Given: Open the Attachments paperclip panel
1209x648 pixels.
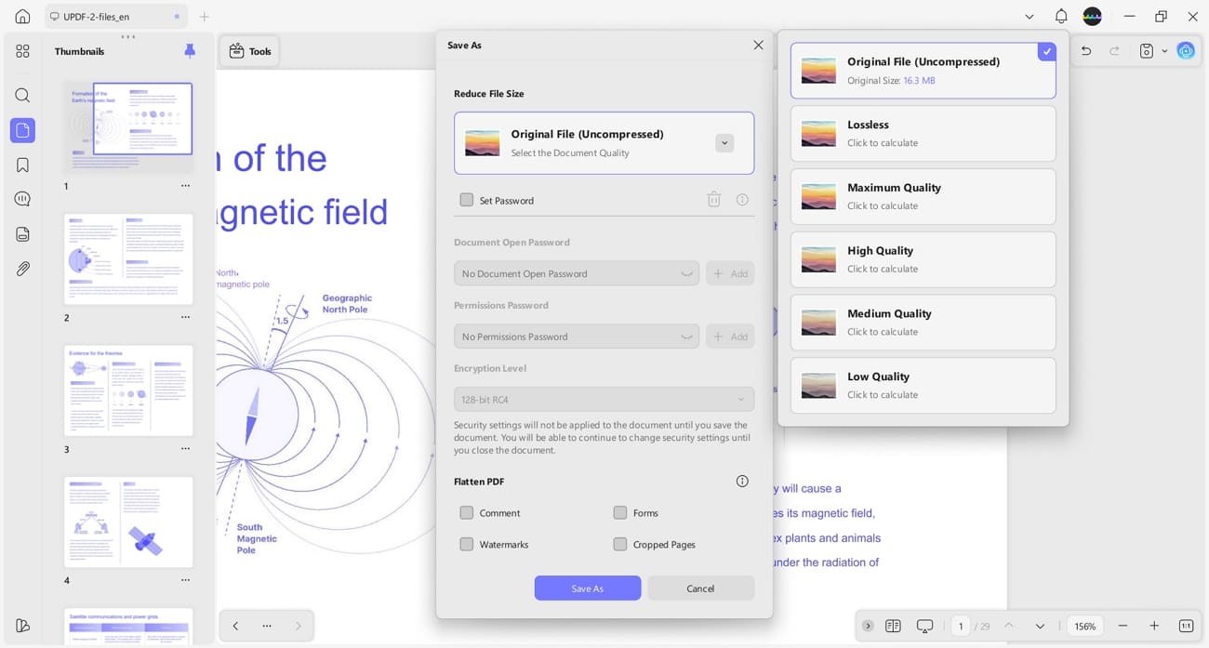Looking at the screenshot, I should tap(21, 269).
